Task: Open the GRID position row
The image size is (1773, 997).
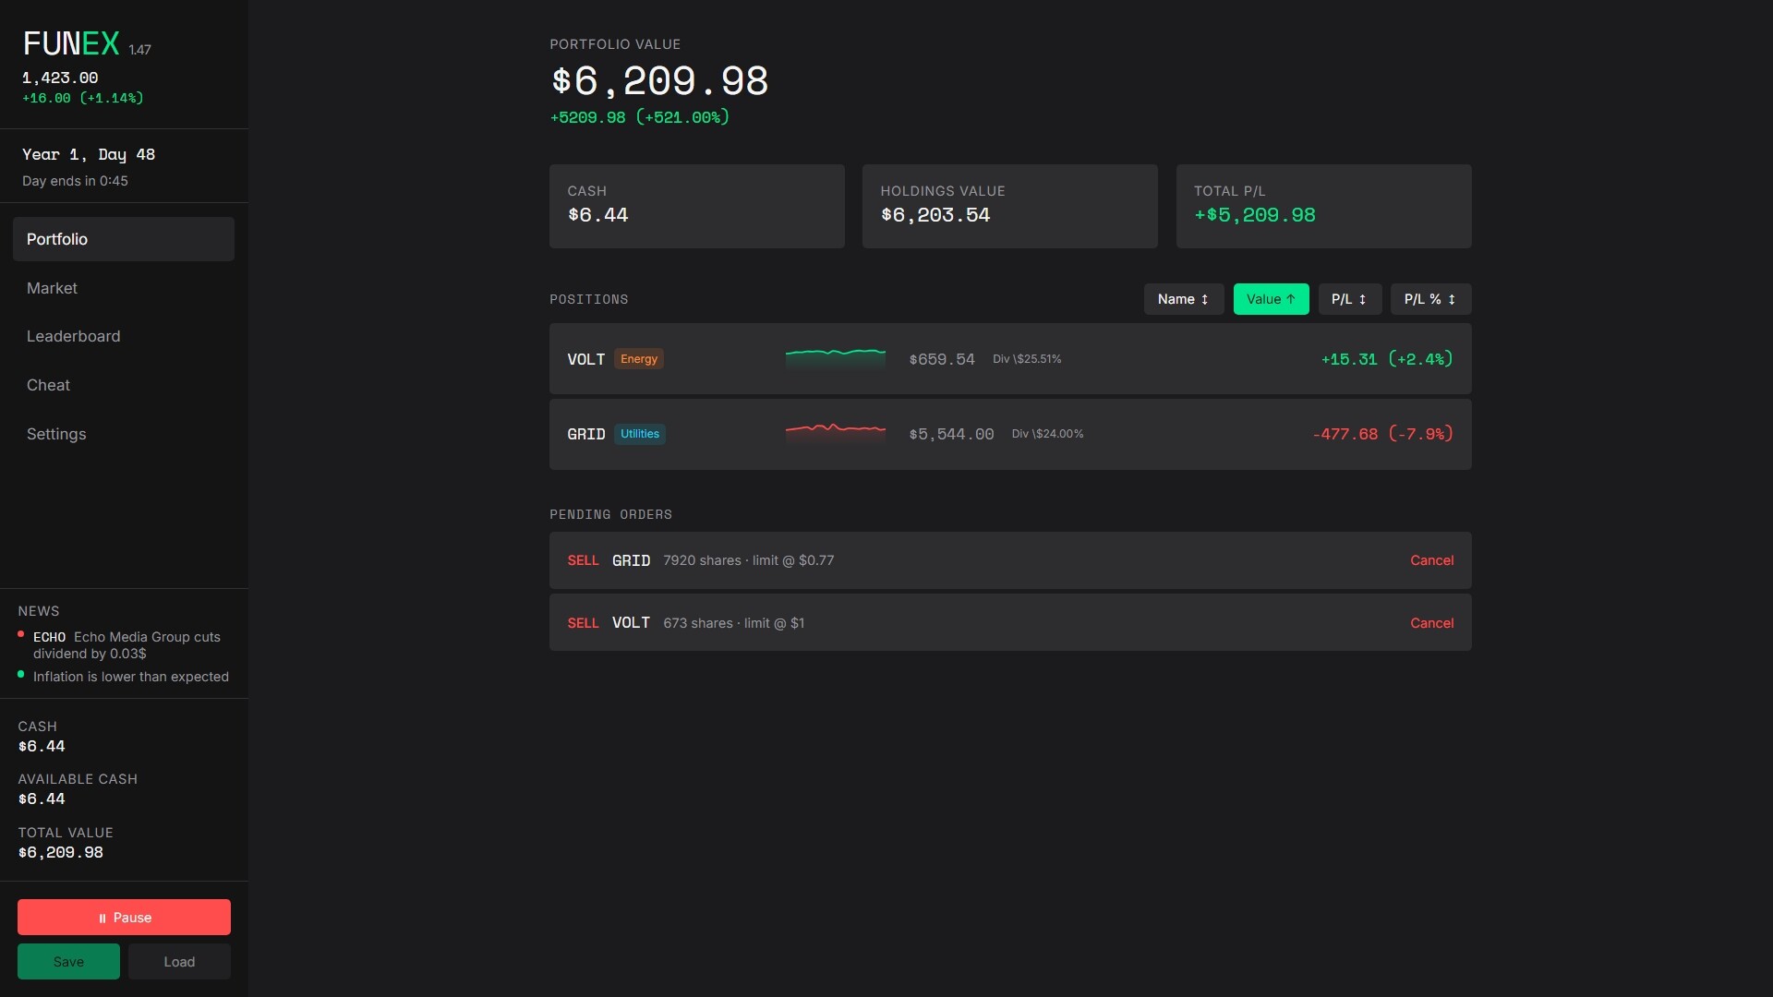Action: (1010, 434)
